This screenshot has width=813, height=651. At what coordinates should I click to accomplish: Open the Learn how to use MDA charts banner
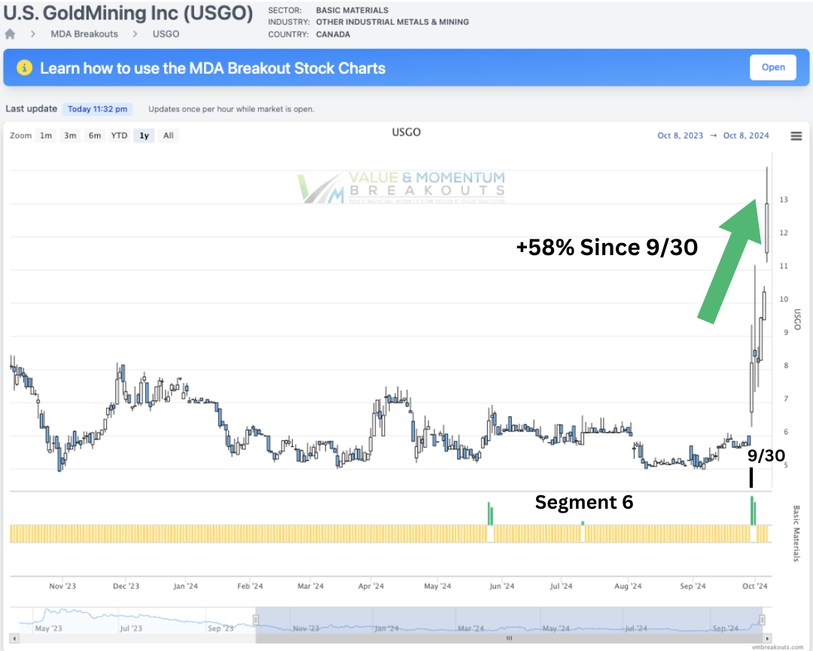pyautogui.click(x=406, y=68)
